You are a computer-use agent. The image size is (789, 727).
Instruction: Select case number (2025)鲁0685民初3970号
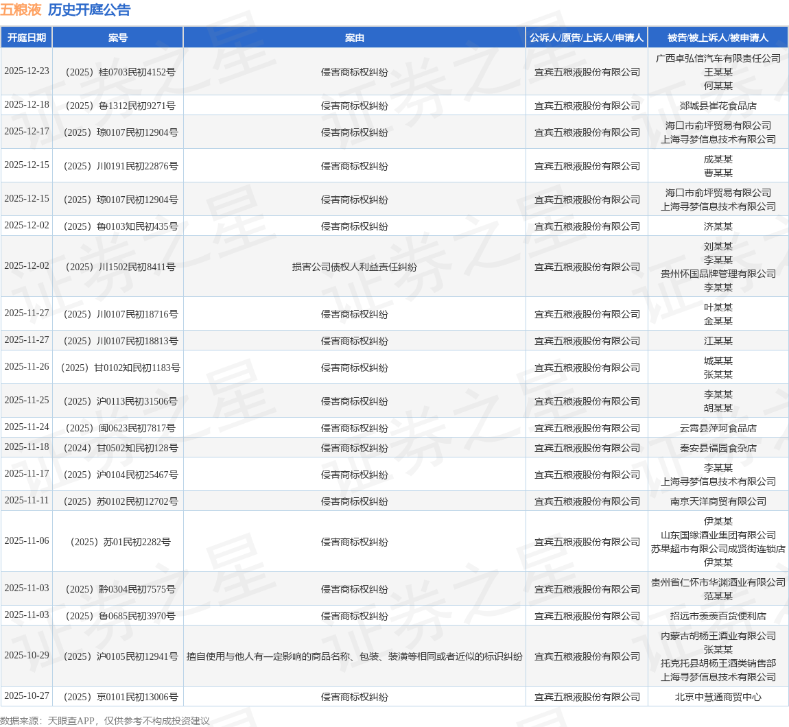(x=118, y=617)
